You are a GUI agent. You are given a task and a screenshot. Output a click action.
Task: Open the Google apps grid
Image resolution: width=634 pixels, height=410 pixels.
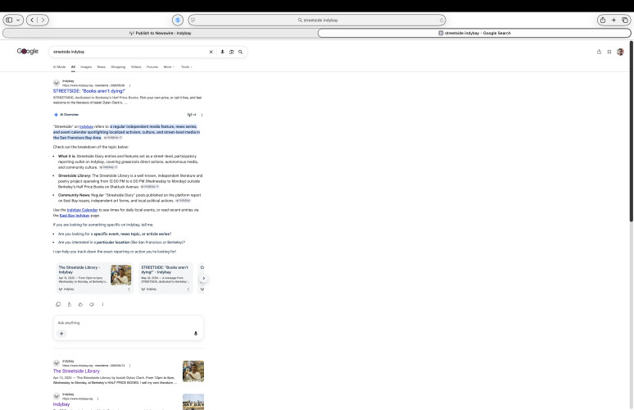tap(609, 52)
